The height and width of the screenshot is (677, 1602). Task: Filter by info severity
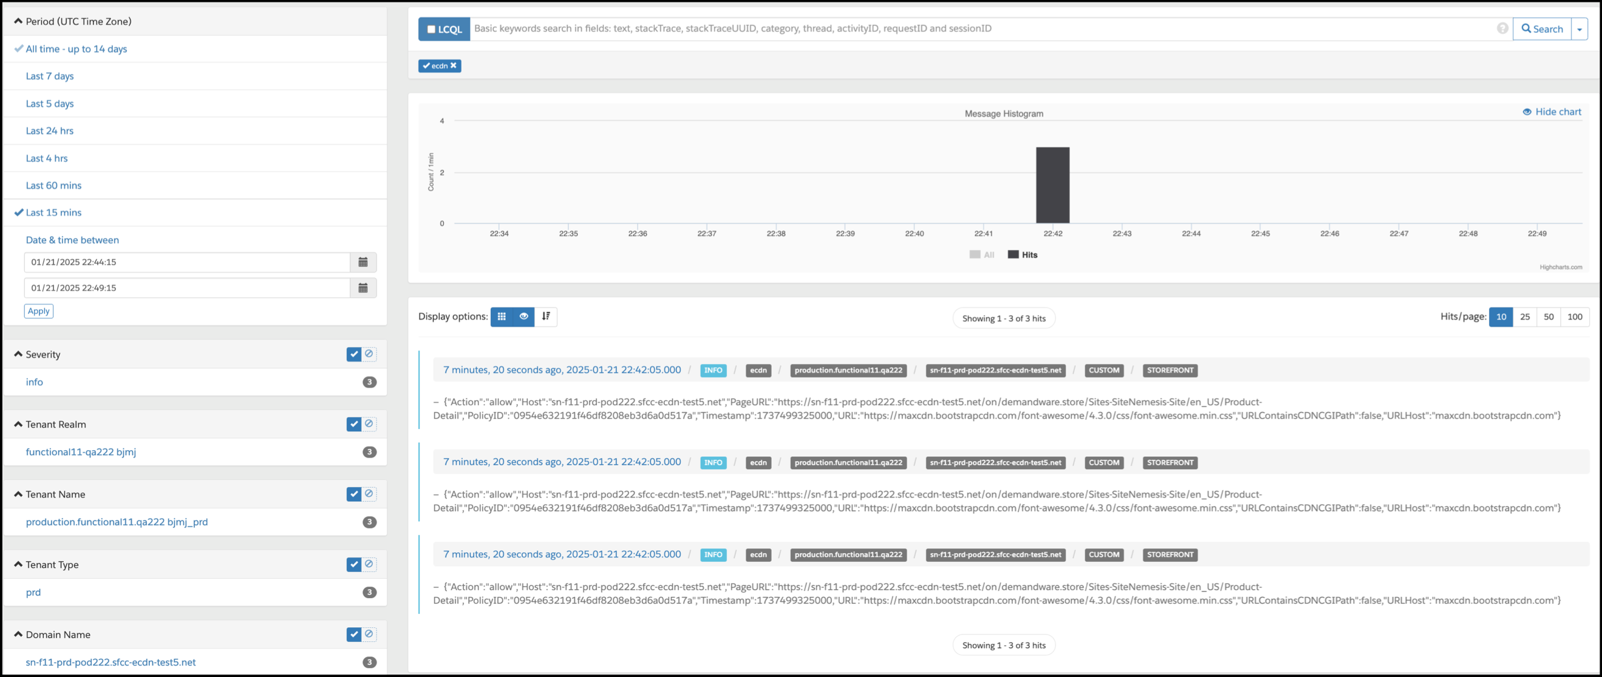(34, 382)
